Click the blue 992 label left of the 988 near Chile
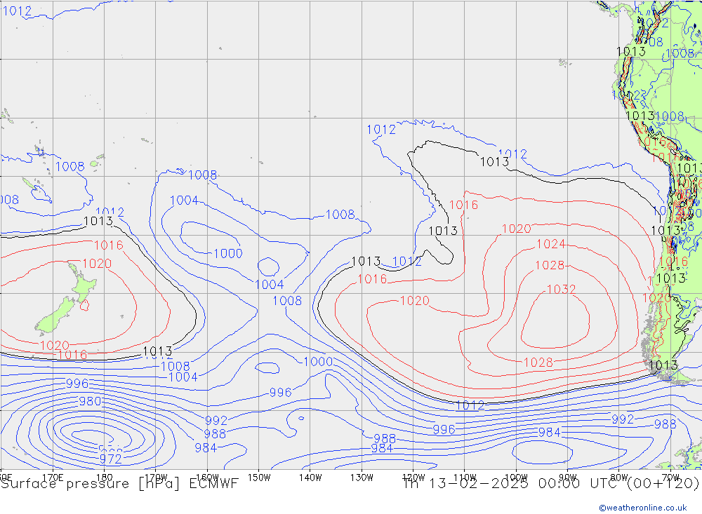The image size is (702, 514). pos(622,419)
